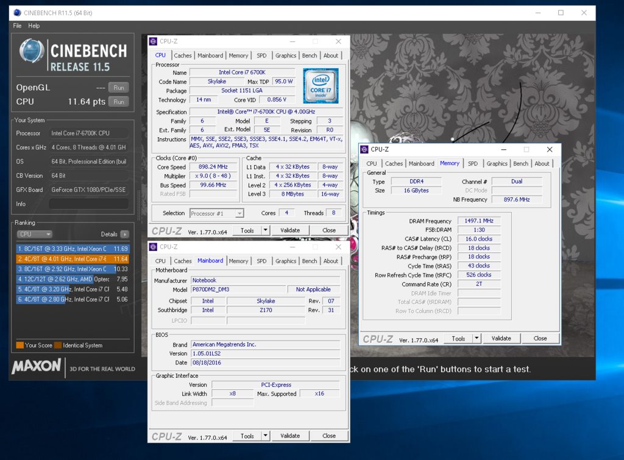Select ranking row 8C/16T @ 2.92 GHz Xeon

(x=73, y=269)
